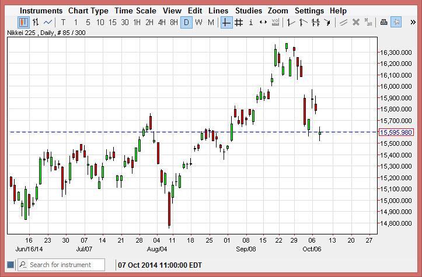This screenshot has width=422, height=277.
Task: Switch to the bar chart icon
Action: (x=36, y=23)
